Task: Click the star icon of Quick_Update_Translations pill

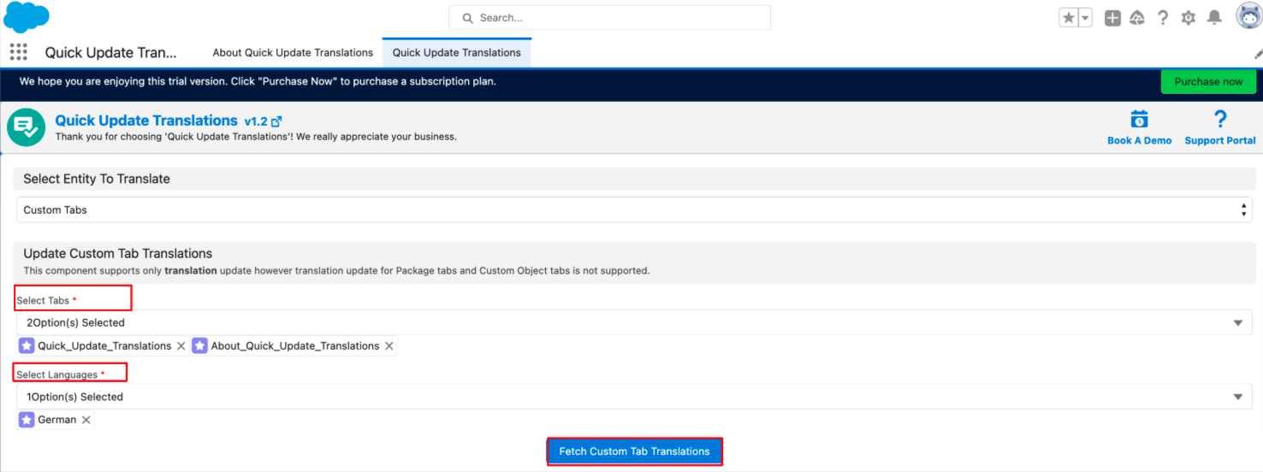Action: (27, 345)
